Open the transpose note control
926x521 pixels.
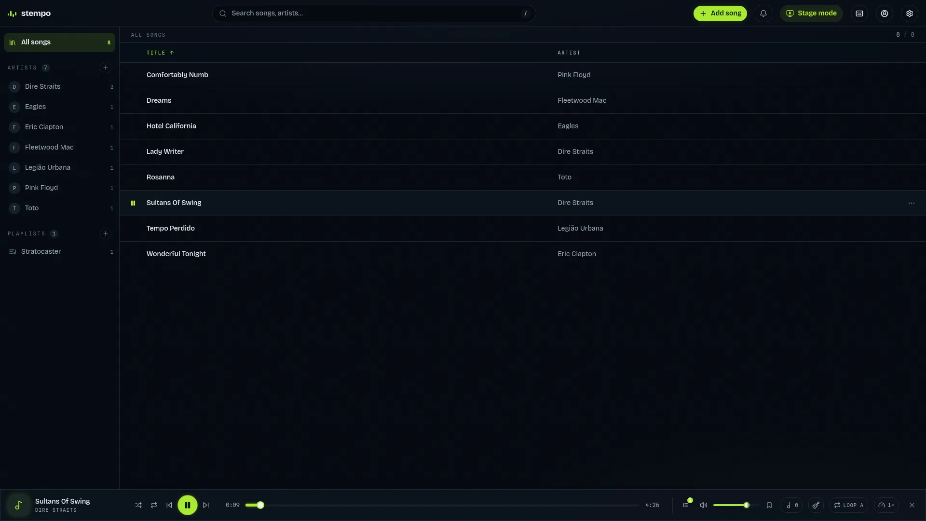point(792,505)
